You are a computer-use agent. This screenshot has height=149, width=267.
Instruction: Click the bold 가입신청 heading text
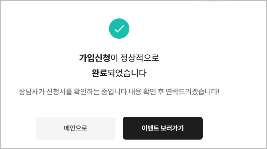[94, 58]
